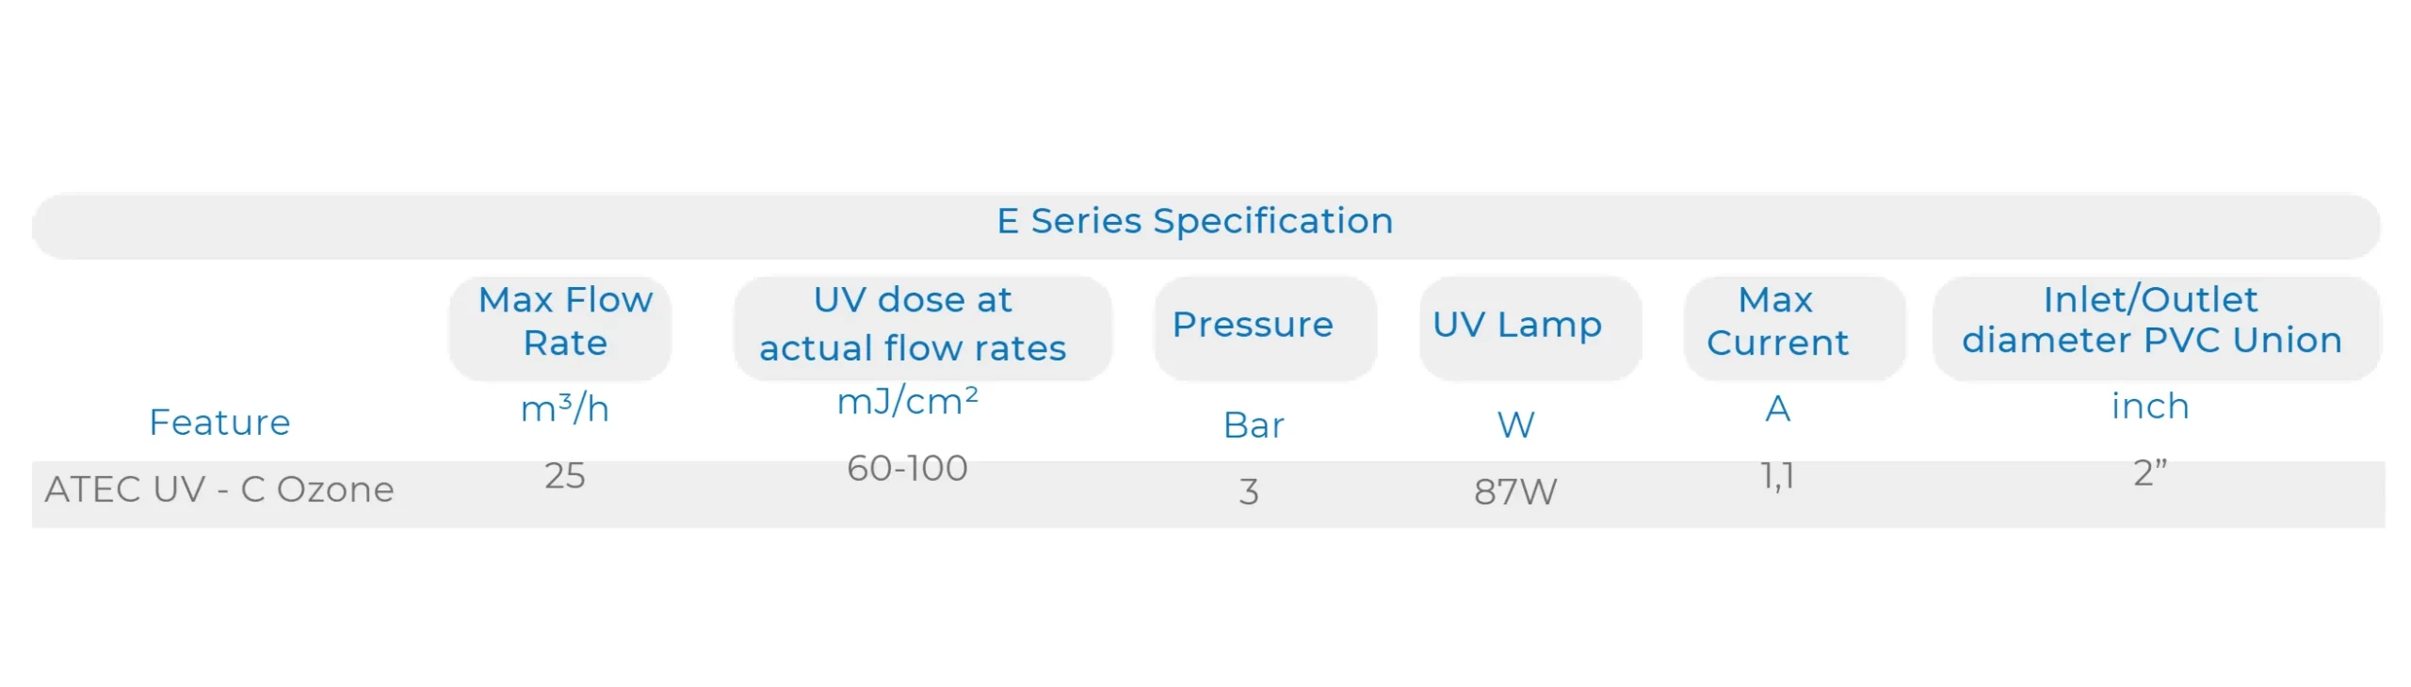Viewport: 2411px width, 687px height.
Task: Select the Max Current column header
Action: tap(1776, 322)
